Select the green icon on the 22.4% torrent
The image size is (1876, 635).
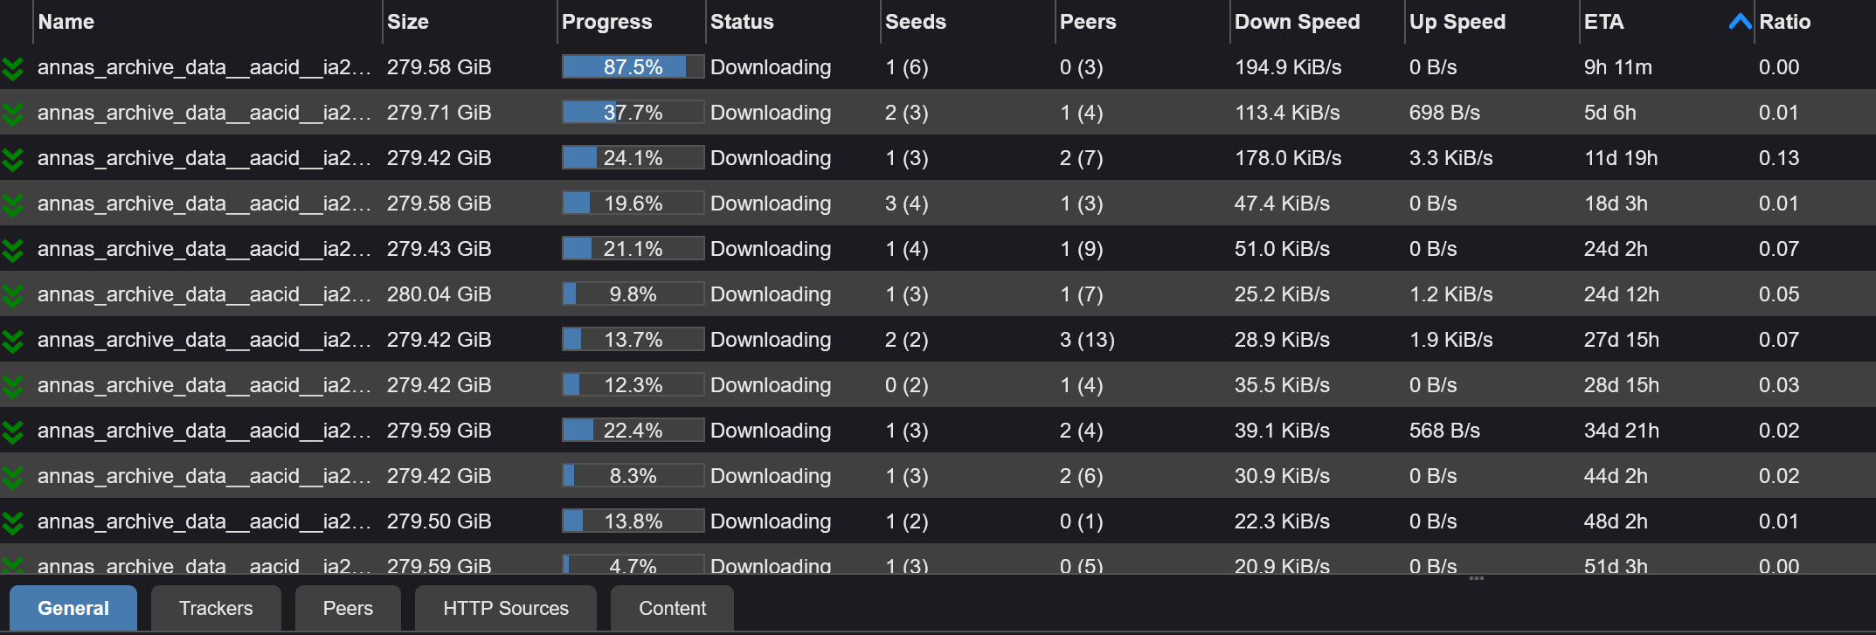[12, 431]
